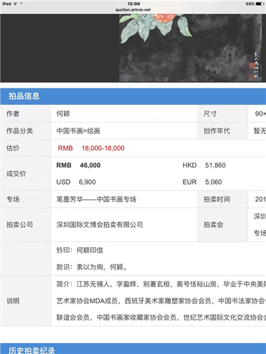Click the 尺寸 label cell
This screenshot has height=354, width=266.
tap(223, 114)
